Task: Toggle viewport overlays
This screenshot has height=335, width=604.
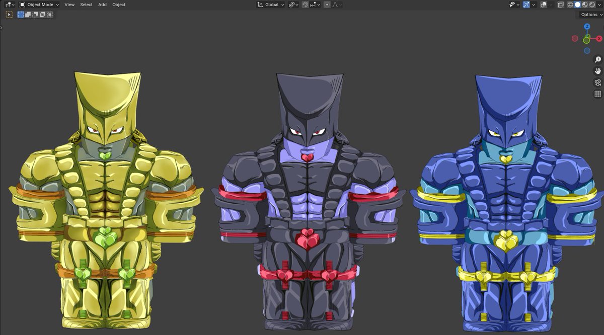Action: (544, 5)
